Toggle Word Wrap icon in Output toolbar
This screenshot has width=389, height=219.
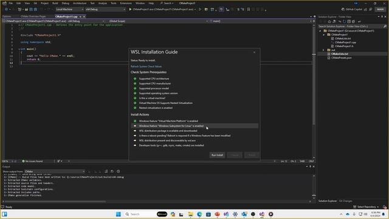pyautogui.click(x=112, y=172)
